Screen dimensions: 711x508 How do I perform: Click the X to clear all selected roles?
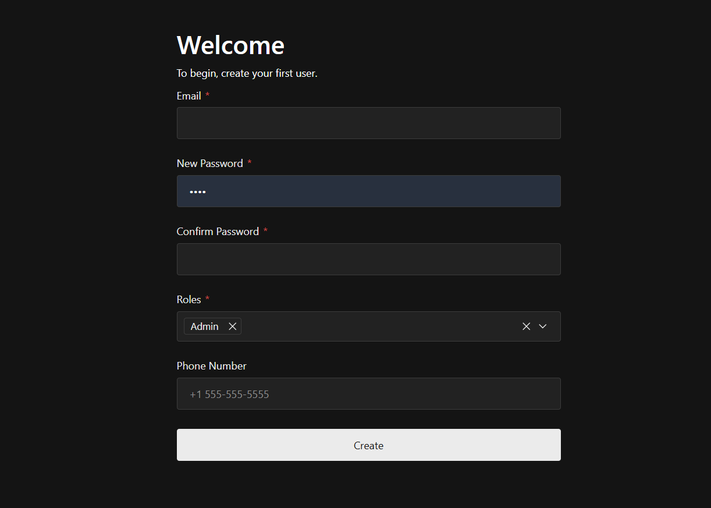pyautogui.click(x=526, y=326)
